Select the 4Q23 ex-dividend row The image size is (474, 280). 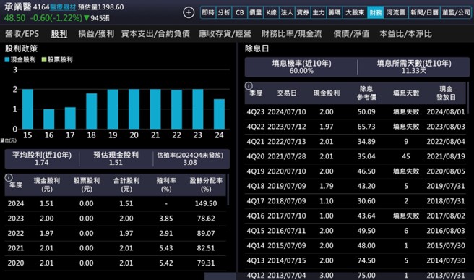[x=355, y=111]
